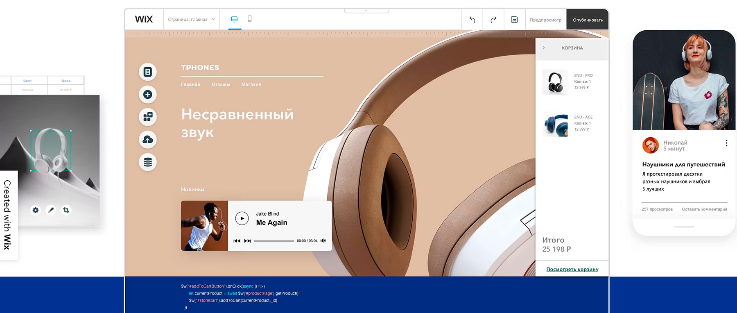Image resolution: width=737 pixels, height=313 pixels.
Task: Select the END - PRO headphones thumbnail
Action: 555,82
